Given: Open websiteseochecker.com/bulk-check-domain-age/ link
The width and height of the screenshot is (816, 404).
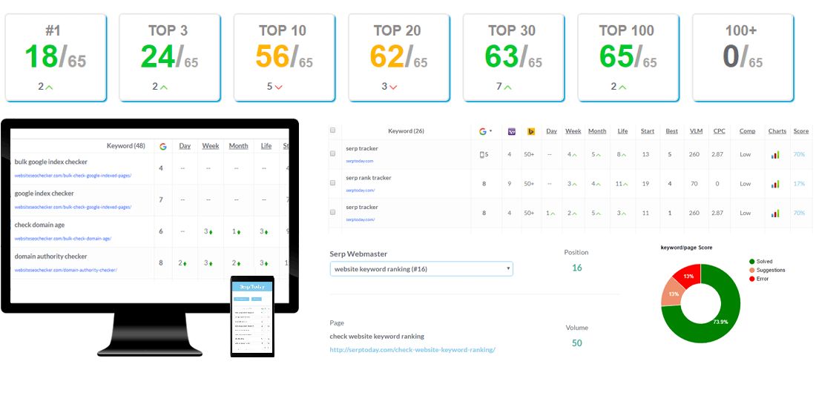Looking at the screenshot, I should point(63,239).
